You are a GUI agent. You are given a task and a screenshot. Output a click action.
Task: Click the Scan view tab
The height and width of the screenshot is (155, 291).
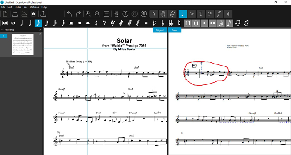coord(174,30)
